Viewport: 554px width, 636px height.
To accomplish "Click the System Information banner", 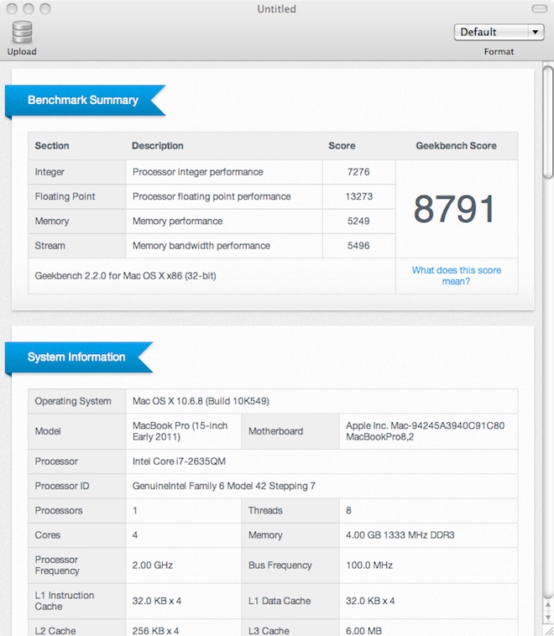I will click(x=76, y=357).
